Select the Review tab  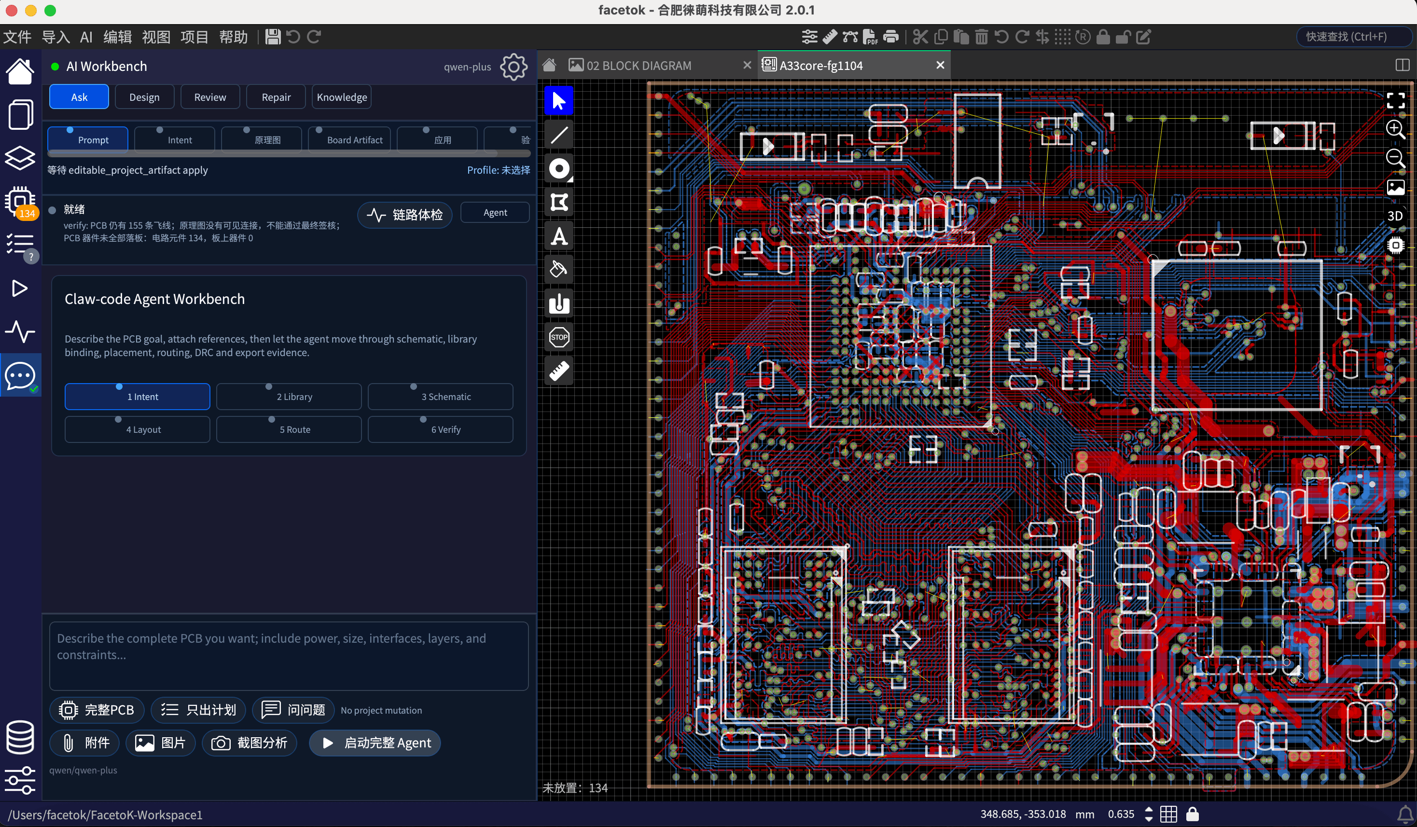click(x=210, y=97)
